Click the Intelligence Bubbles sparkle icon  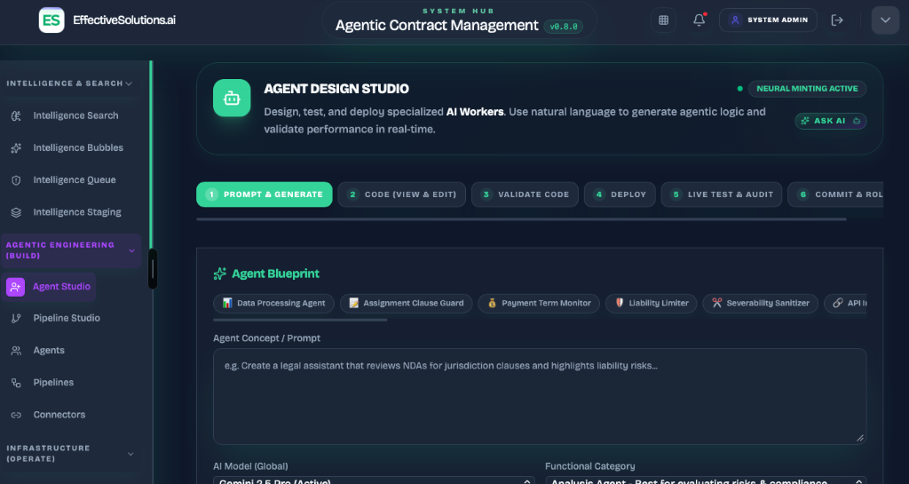(16, 148)
